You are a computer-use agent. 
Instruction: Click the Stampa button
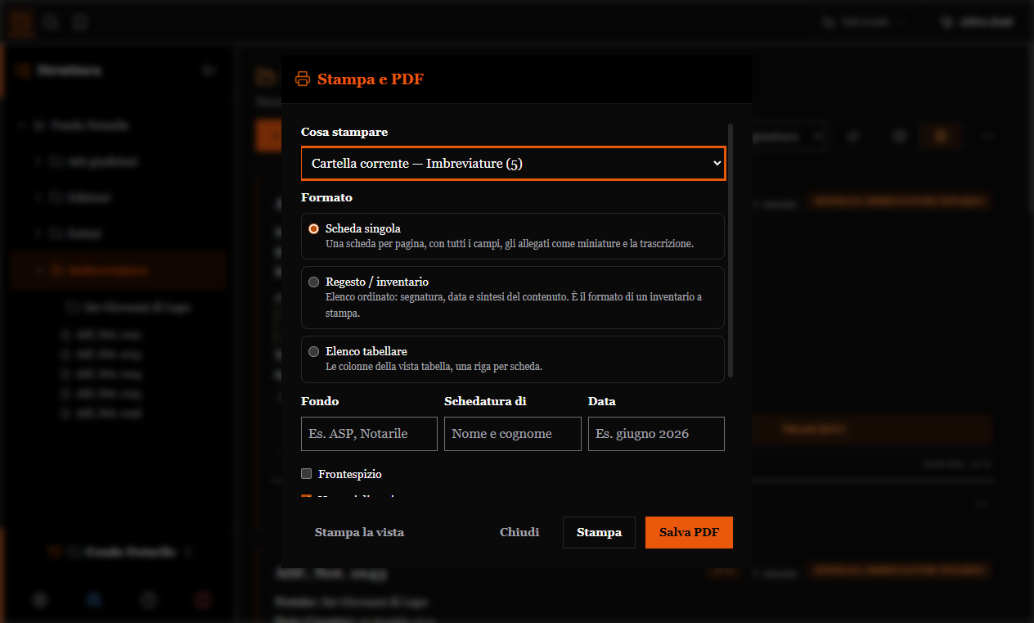[x=599, y=532]
